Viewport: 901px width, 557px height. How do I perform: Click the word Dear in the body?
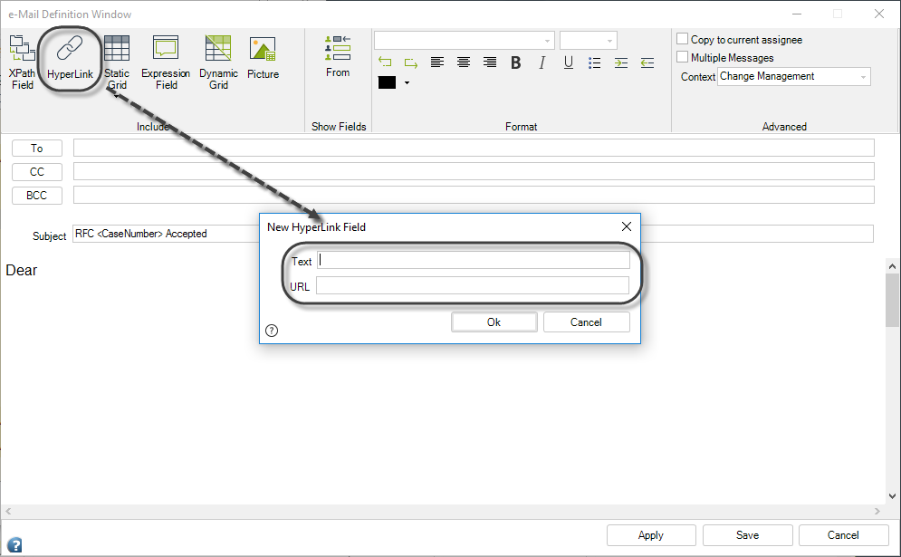click(21, 270)
